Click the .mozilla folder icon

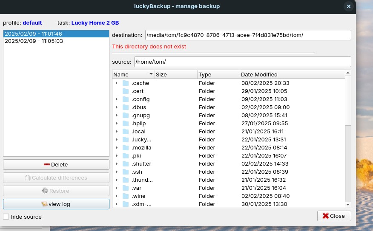(x=126, y=147)
